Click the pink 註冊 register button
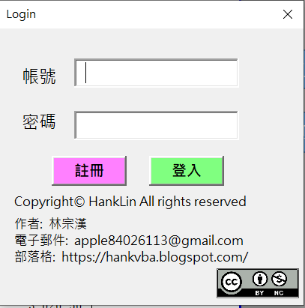This screenshot has width=305, height=308. [x=89, y=171]
